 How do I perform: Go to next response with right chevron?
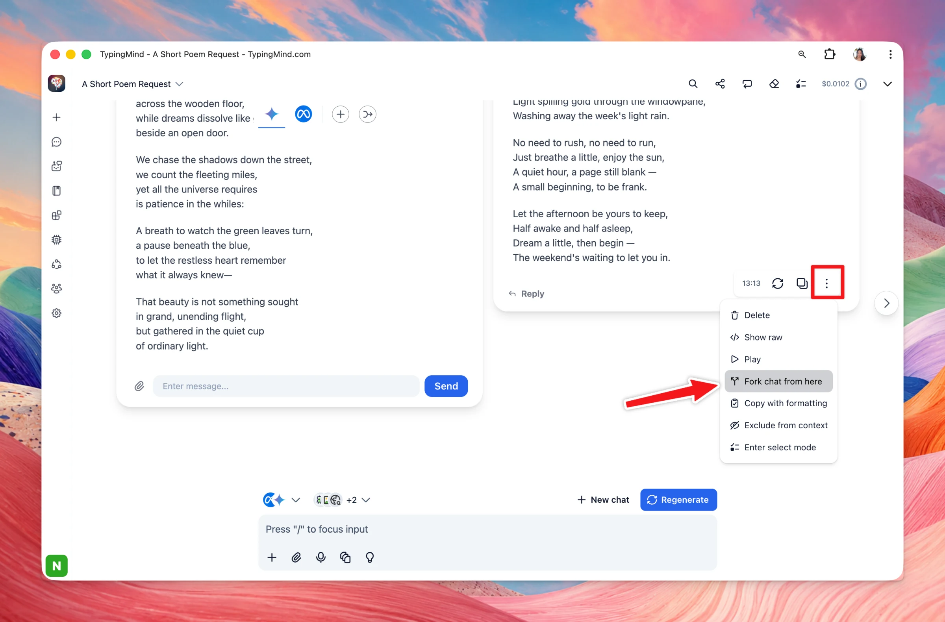pos(886,303)
